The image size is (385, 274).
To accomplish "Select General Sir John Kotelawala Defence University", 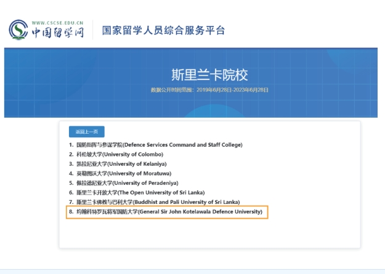I will point(167,212).
